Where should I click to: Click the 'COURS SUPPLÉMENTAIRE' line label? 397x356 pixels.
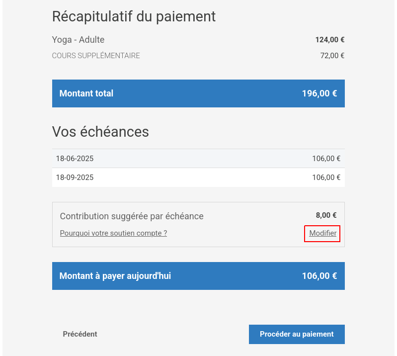pyautogui.click(x=96, y=56)
